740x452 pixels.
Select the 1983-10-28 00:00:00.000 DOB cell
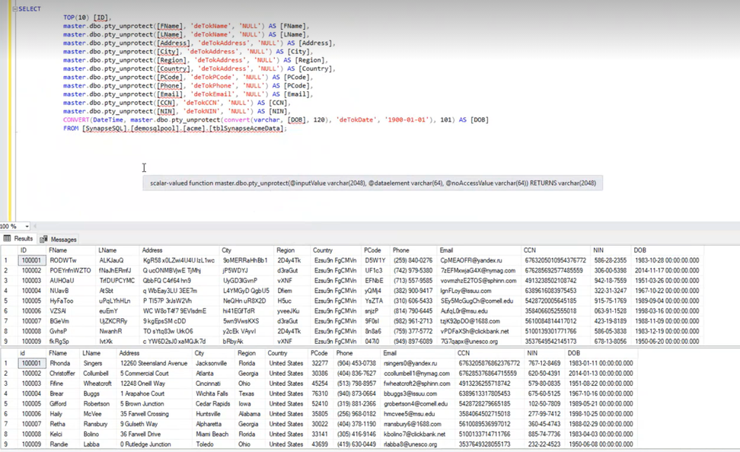(x=667, y=260)
